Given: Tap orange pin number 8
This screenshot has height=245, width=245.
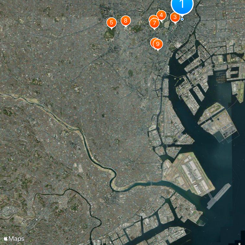Looking at the screenshot, I should [126, 21].
